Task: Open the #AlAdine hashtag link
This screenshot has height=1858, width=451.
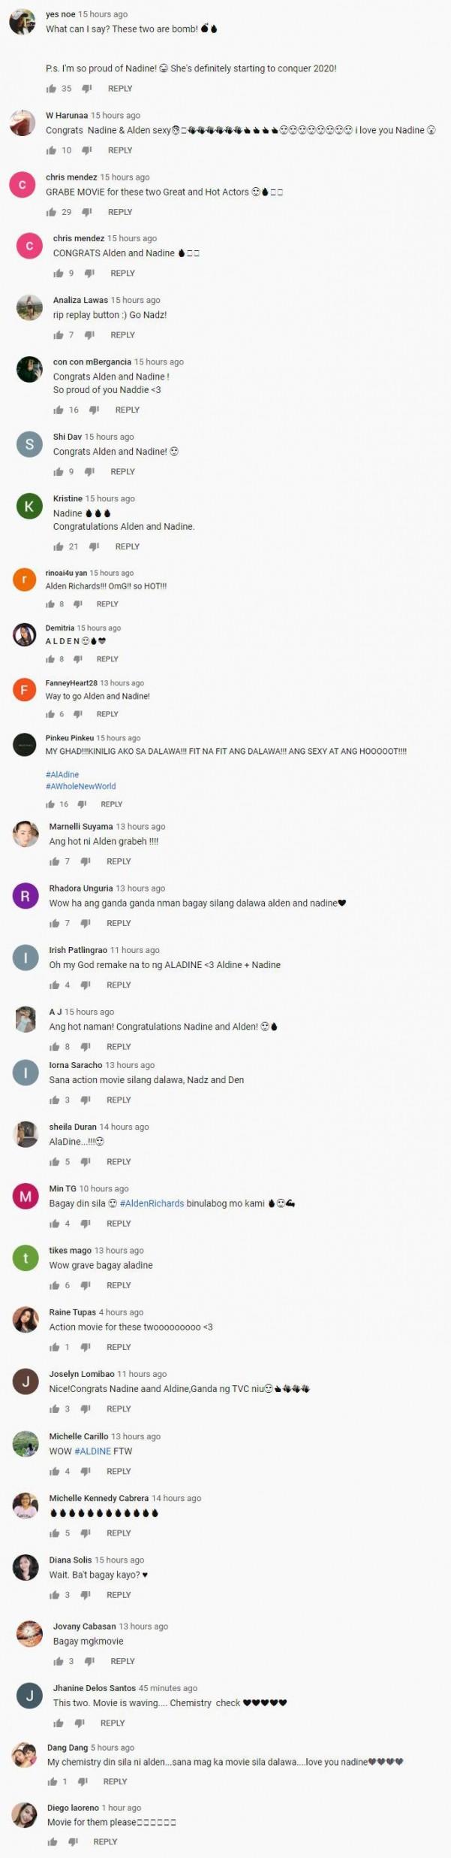Action: click(x=62, y=774)
